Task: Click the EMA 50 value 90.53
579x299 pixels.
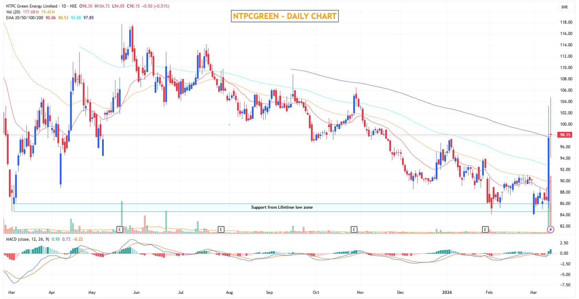Action: (x=64, y=18)
